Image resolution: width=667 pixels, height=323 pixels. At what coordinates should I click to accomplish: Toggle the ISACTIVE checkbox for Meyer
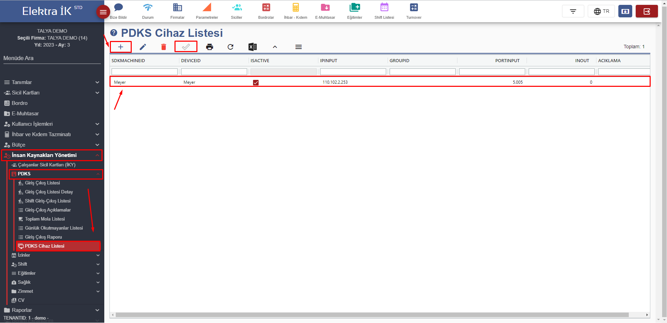(256, 83)
